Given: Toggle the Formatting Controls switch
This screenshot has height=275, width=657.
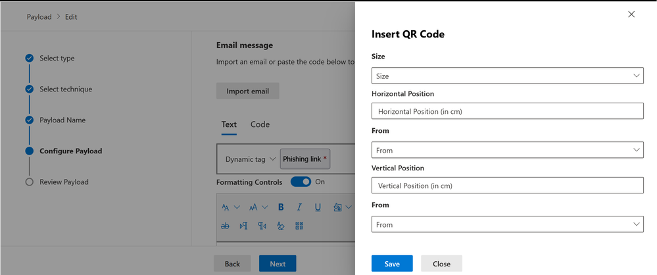Looking at the screenshot, I should click(x=301, y=182).
